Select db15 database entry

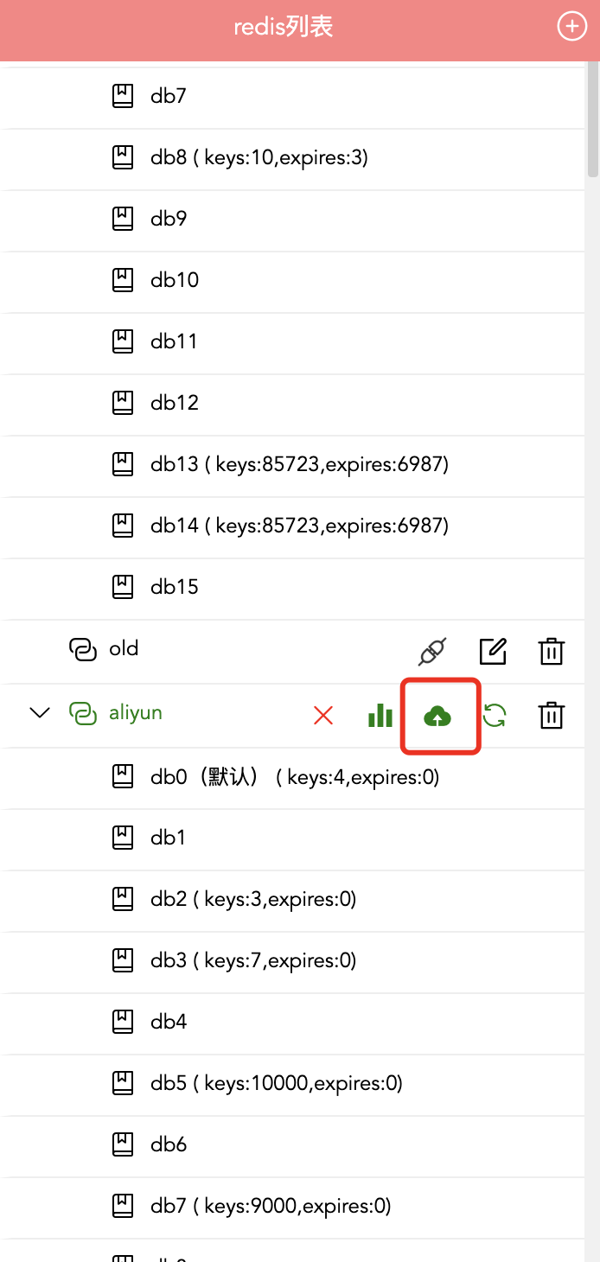pos(174,587)
